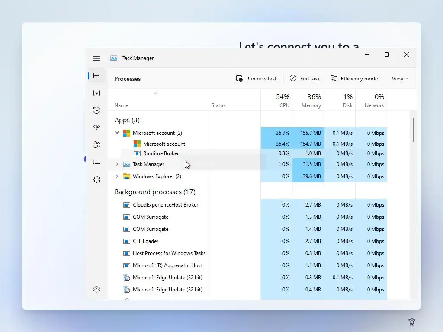The width and height of the screenshot is (443, 332).
Task: Click the Microsoft (R) Aggregator Host icon
Action: click(x=127, y=265)
